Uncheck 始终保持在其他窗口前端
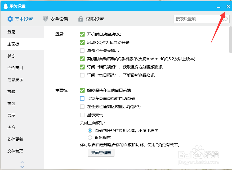Viewport: 232px width, 170px height. (82, 90)
